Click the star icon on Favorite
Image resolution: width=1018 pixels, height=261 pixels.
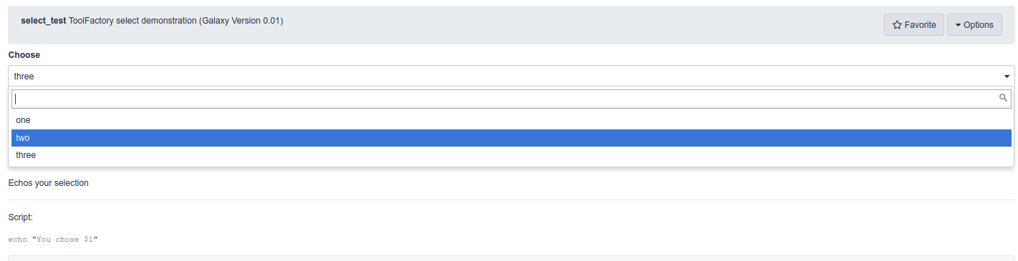[x=897, y=25]
